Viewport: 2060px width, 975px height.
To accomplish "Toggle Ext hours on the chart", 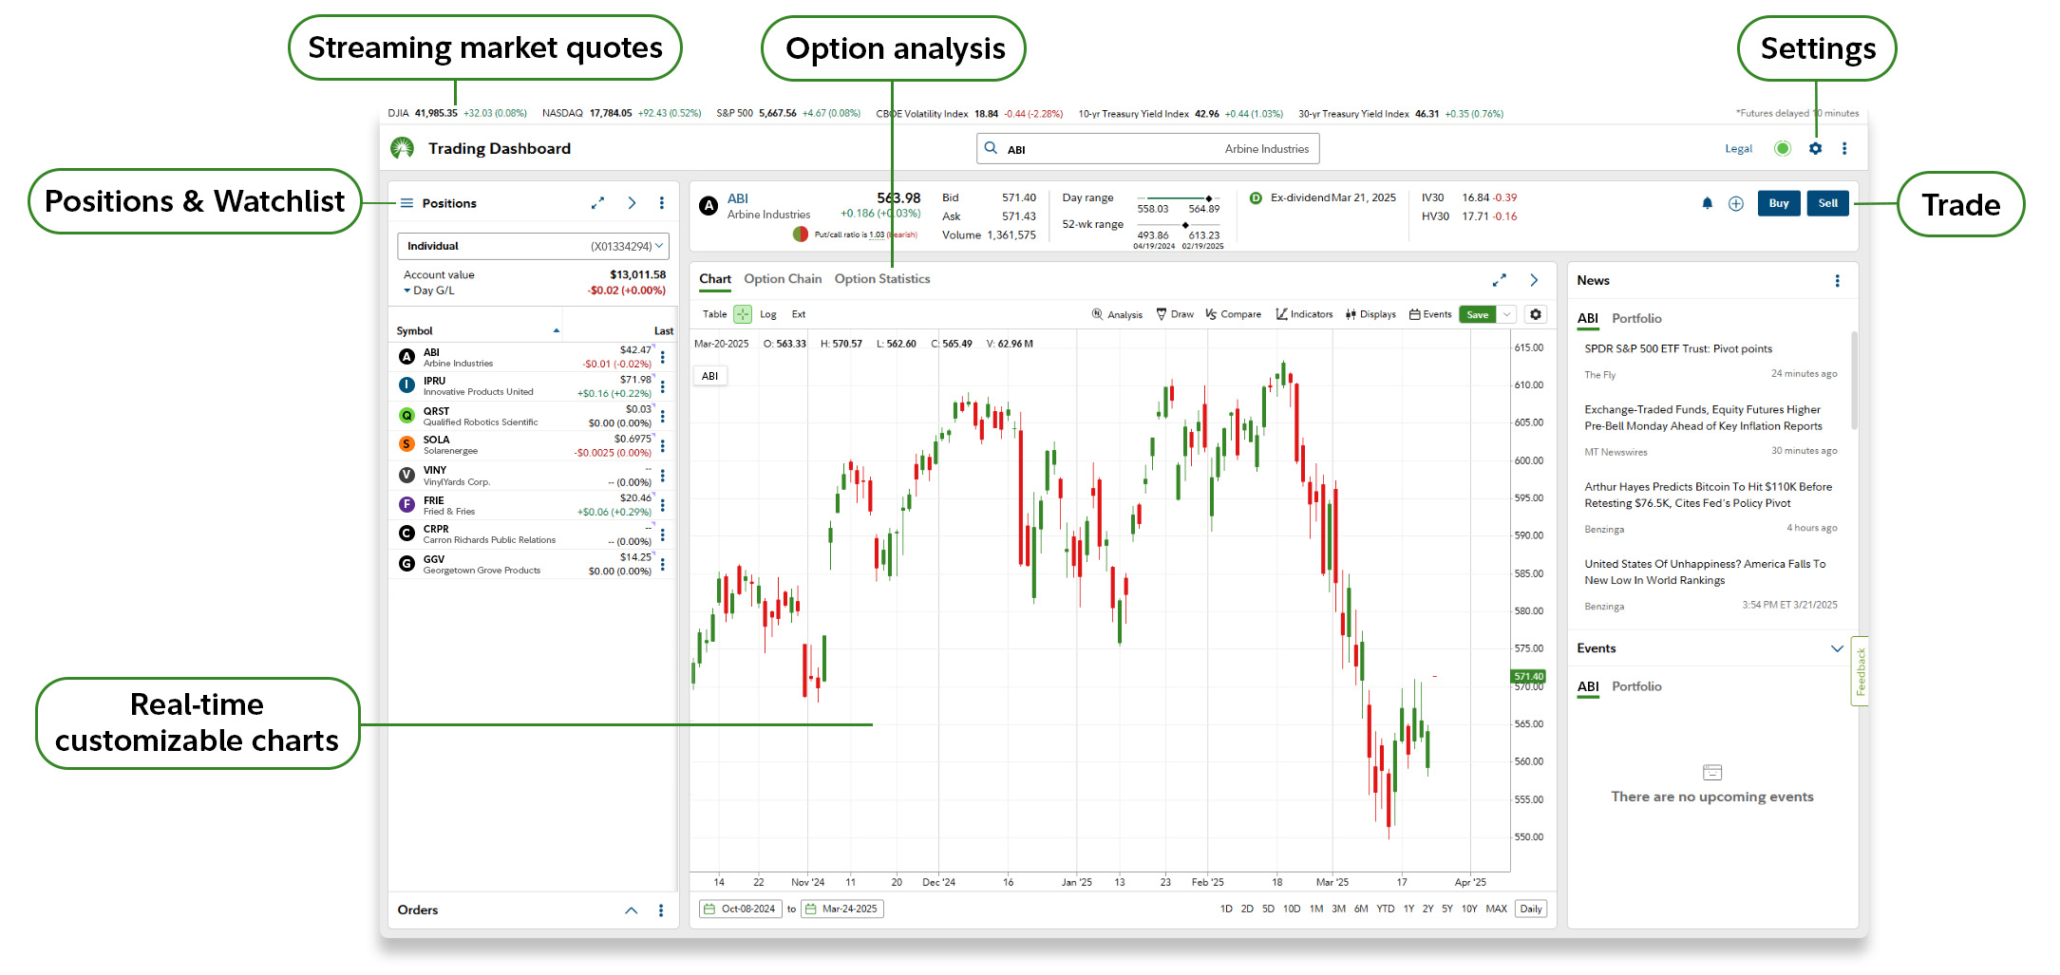I will coord(798,314).
